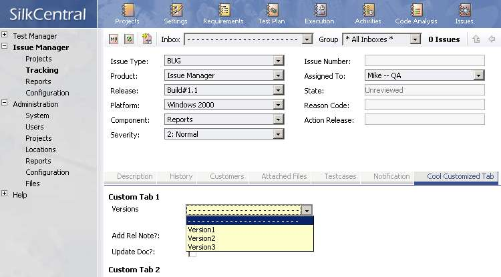Expand the Help tree node
Image resolution: width=501 pixels, height=277 pixels.
coord(5,193)
